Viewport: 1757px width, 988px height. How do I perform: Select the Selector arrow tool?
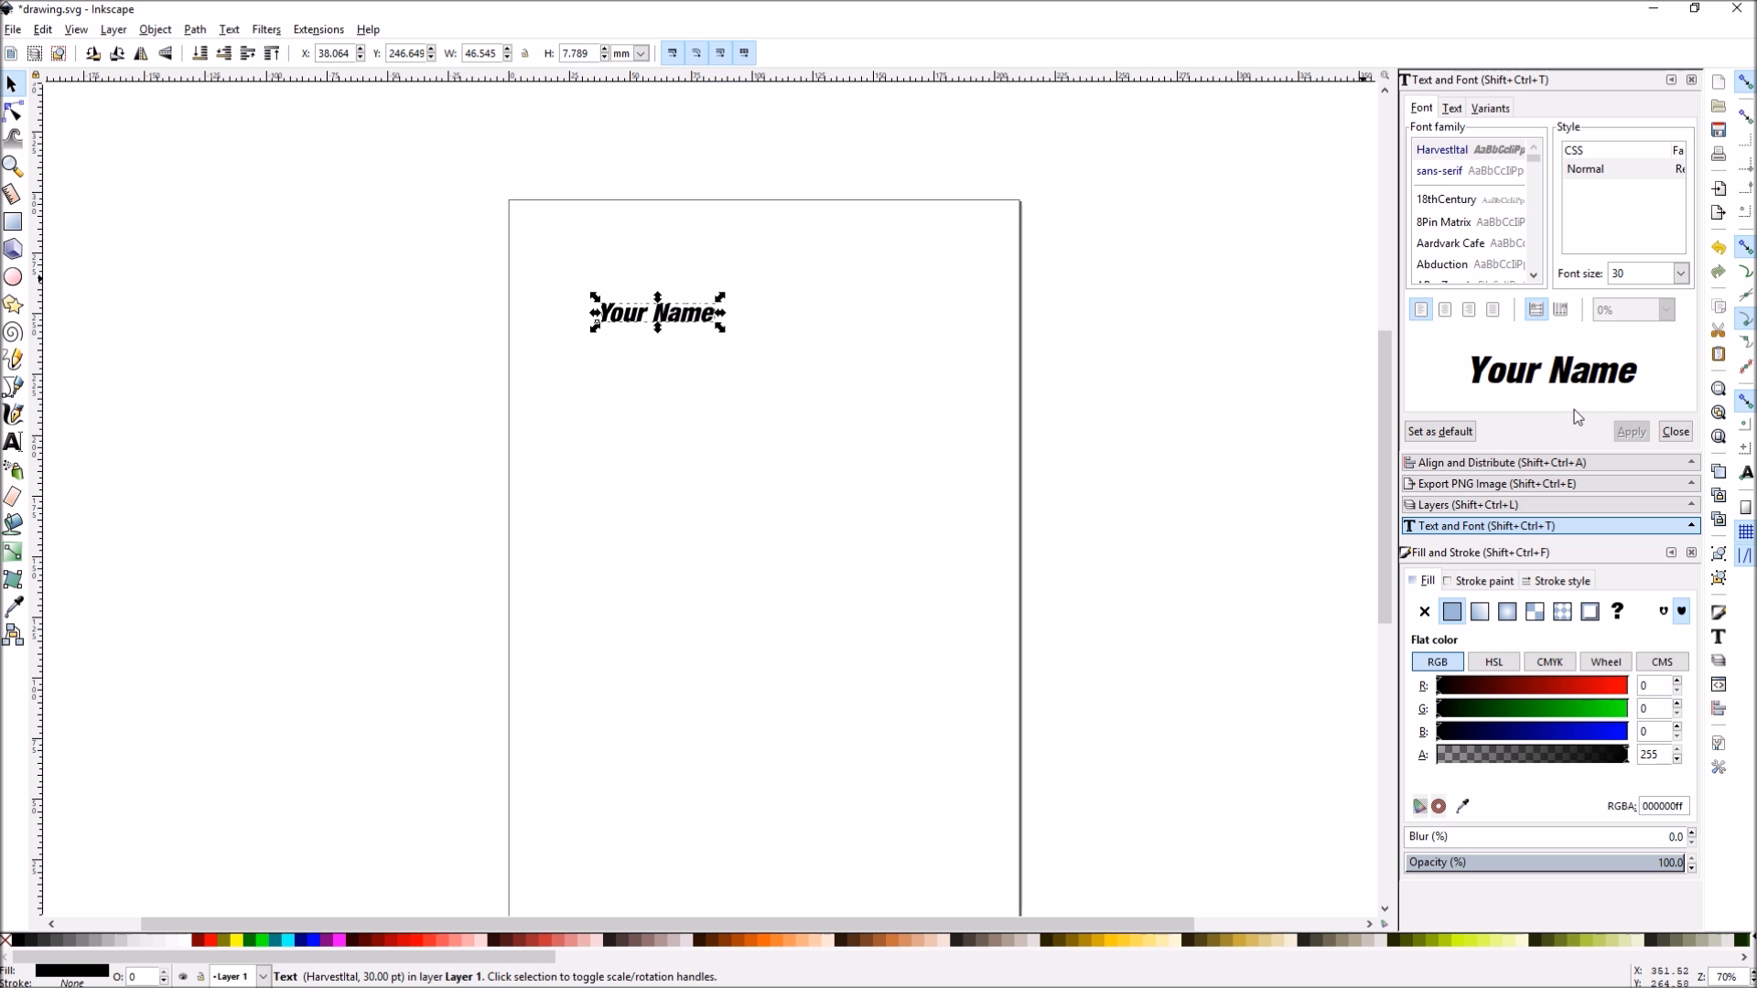(x=12, y=84)
